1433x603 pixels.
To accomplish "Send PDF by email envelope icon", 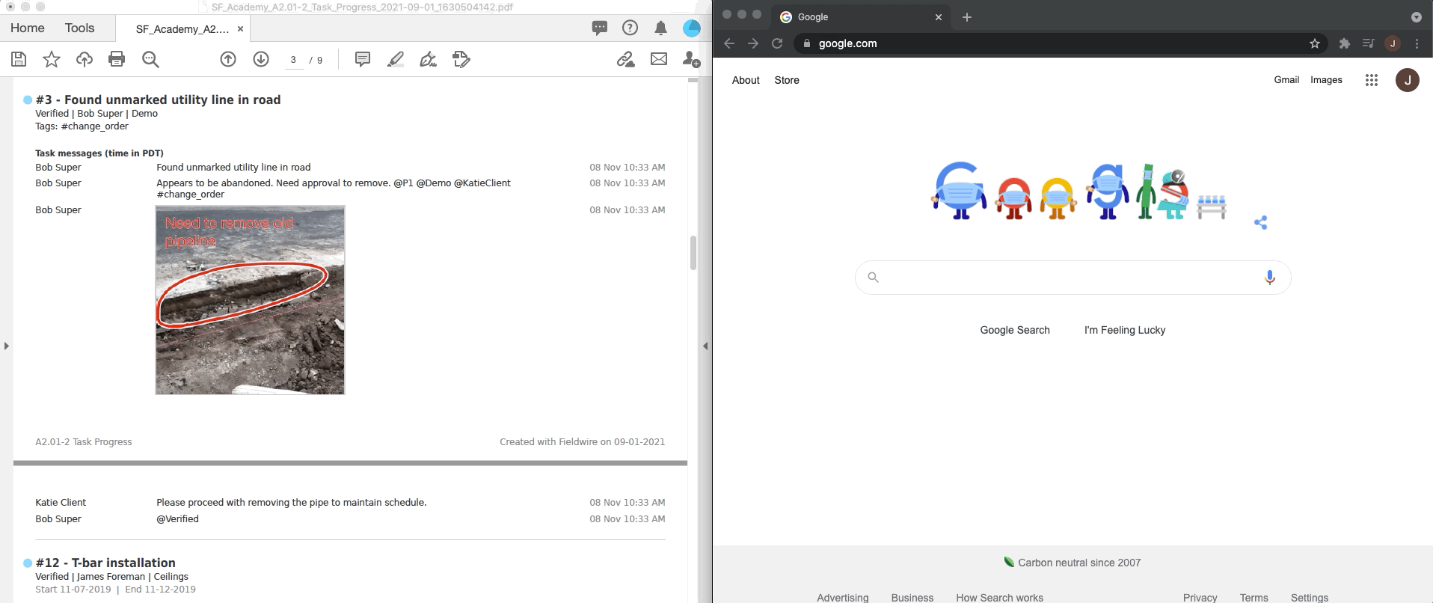I will [659, 59].
